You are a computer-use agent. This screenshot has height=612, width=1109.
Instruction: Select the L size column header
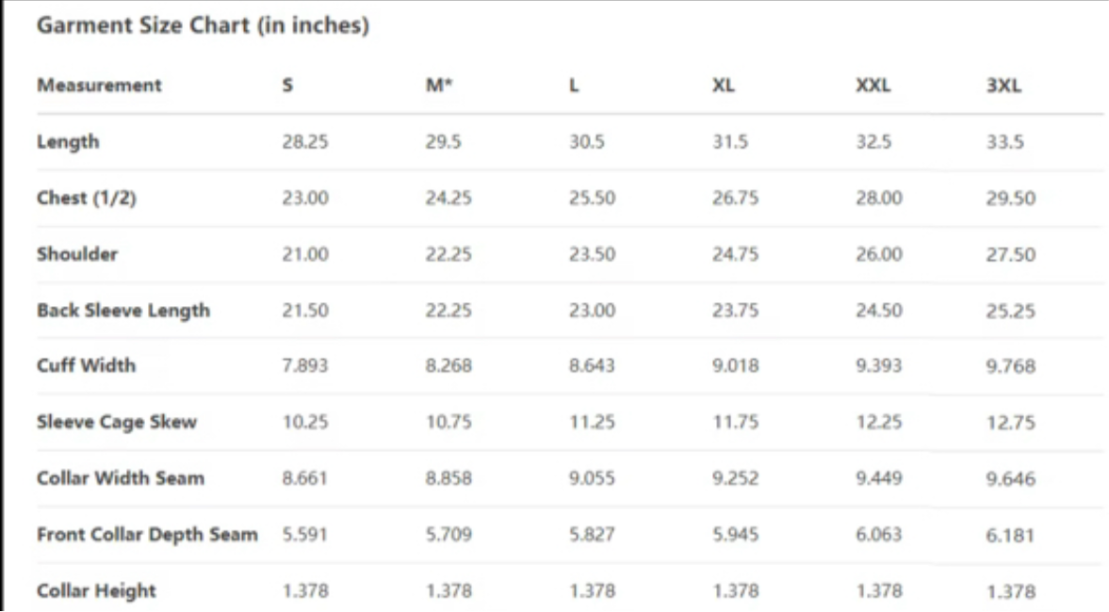(574, 86)
